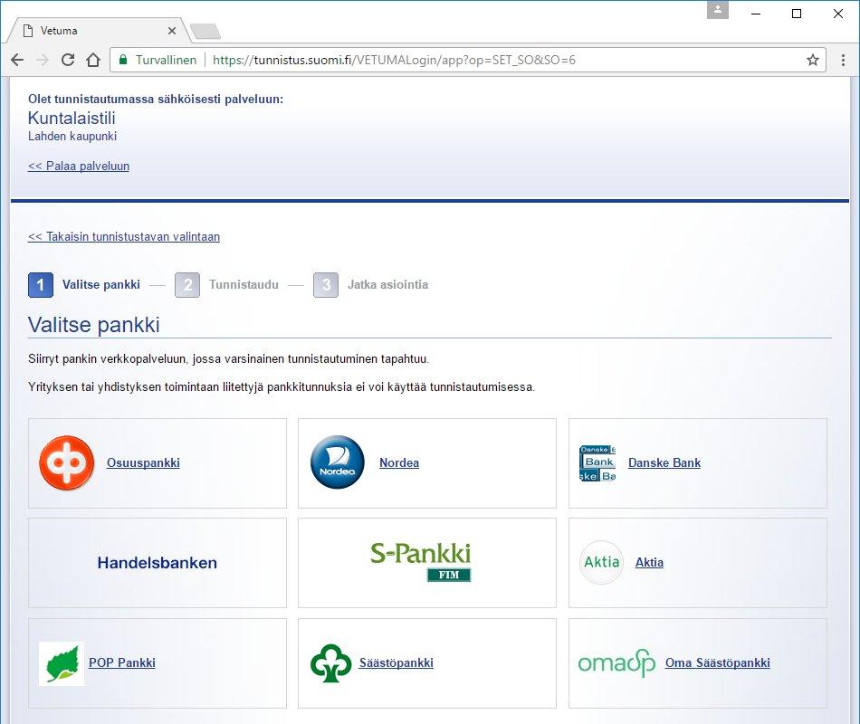This screenshot has height=724, width=860.
Task: Click the browser Forward arrow
Action: (x=43, y=60)
